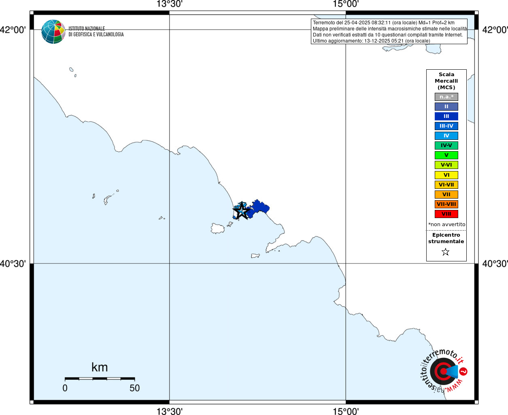The height and width of the screenshot is (415, 508).
Task: Click the '50' scale bar value
Action: tap(135, 388)
